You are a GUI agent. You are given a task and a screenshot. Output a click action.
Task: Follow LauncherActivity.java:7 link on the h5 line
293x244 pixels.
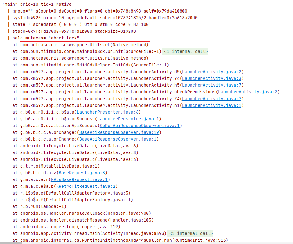212,85
